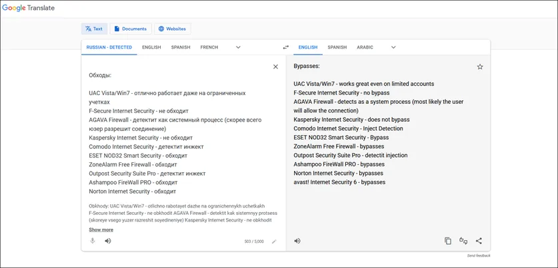Click the '503 / 5,000' character counter
Image resolution: width=558 pixels, height=268 pixels.
254,241
